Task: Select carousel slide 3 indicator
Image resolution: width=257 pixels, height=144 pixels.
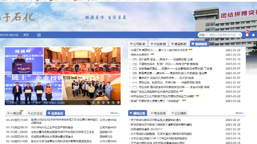Action: pos(103,103)
